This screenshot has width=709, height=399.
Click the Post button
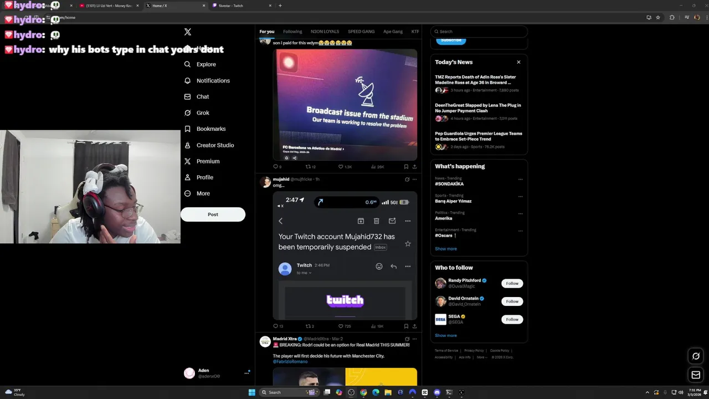pyautogui.click(x=213, y=214)
